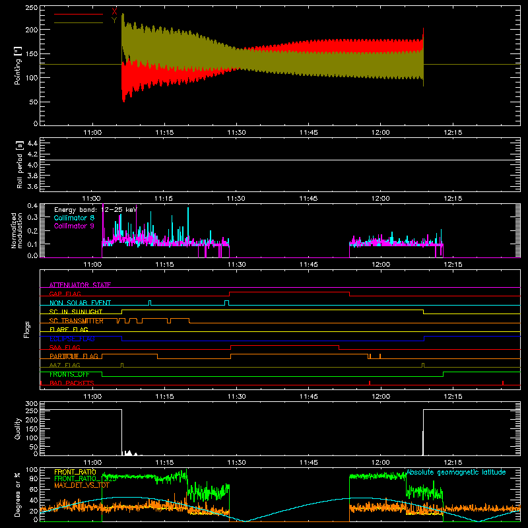Click the Normalized modulation y-axis title
Viewport: 528px width, 528px height.
click(x=16, y=230)
